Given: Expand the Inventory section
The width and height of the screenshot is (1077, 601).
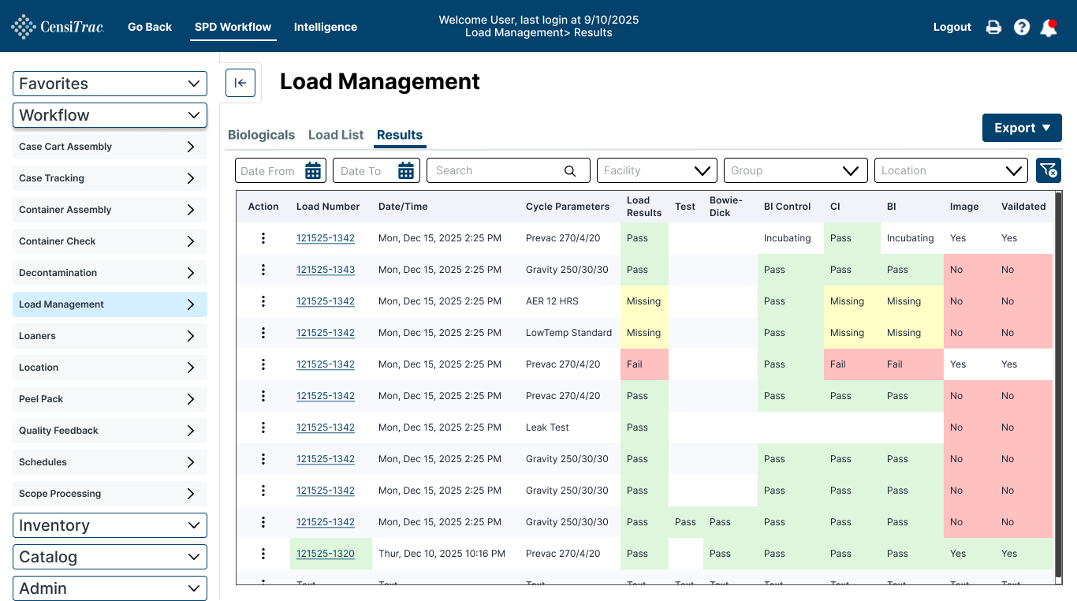Looking at the screenshot, I should pos(110,525).
